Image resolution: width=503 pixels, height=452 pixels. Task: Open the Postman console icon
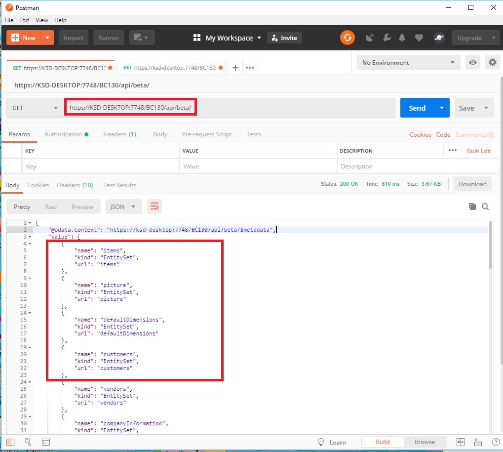[45, 442]
